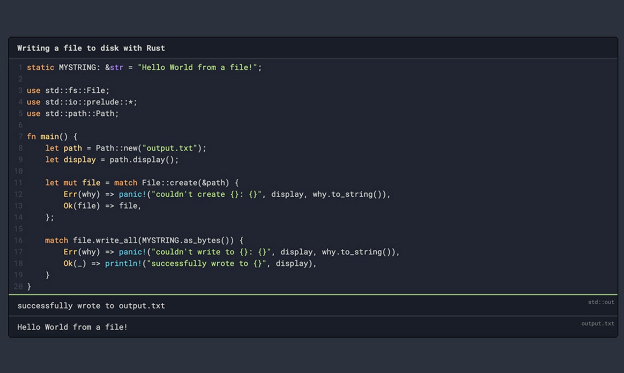Image resolution: width=624 pixels, height=373 pixels.
Task: Click the "couldn't create {}: {}" string
Action: [x=207, y=194]
